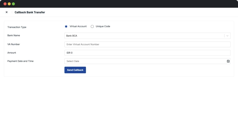Open the Bank BCA combo box
The height and width of the screenshot is (137, 238).
click(147, 36)
